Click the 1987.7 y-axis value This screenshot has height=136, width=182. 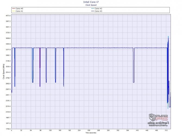click(x=8, y=118)
